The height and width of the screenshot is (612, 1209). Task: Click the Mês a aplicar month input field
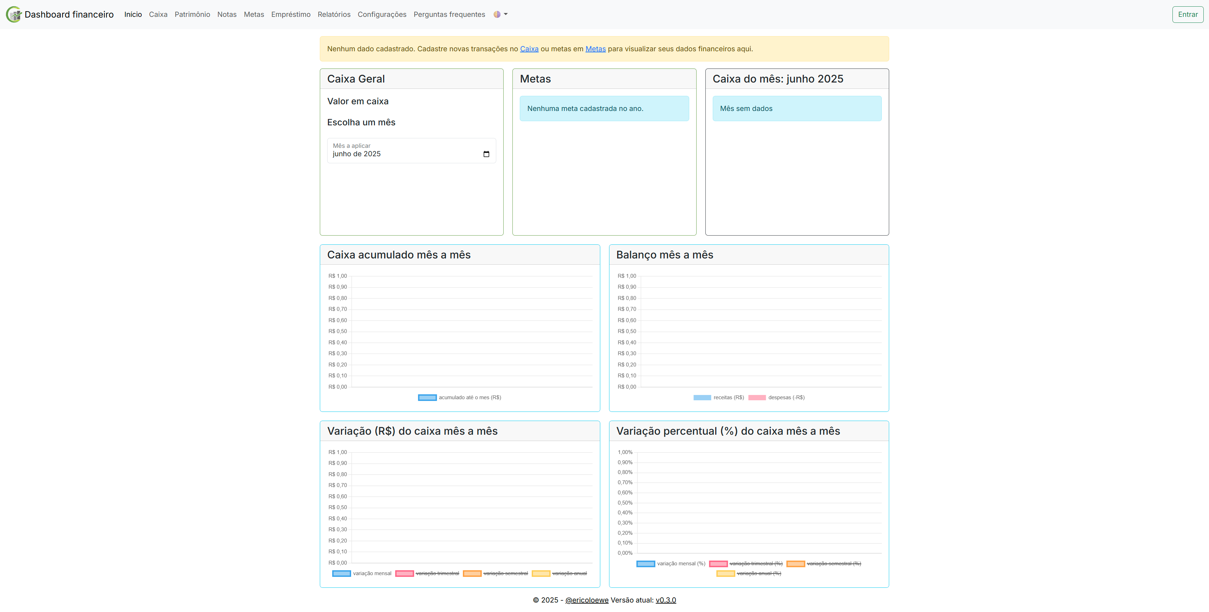pyautogui.click(x=412, y=151)
